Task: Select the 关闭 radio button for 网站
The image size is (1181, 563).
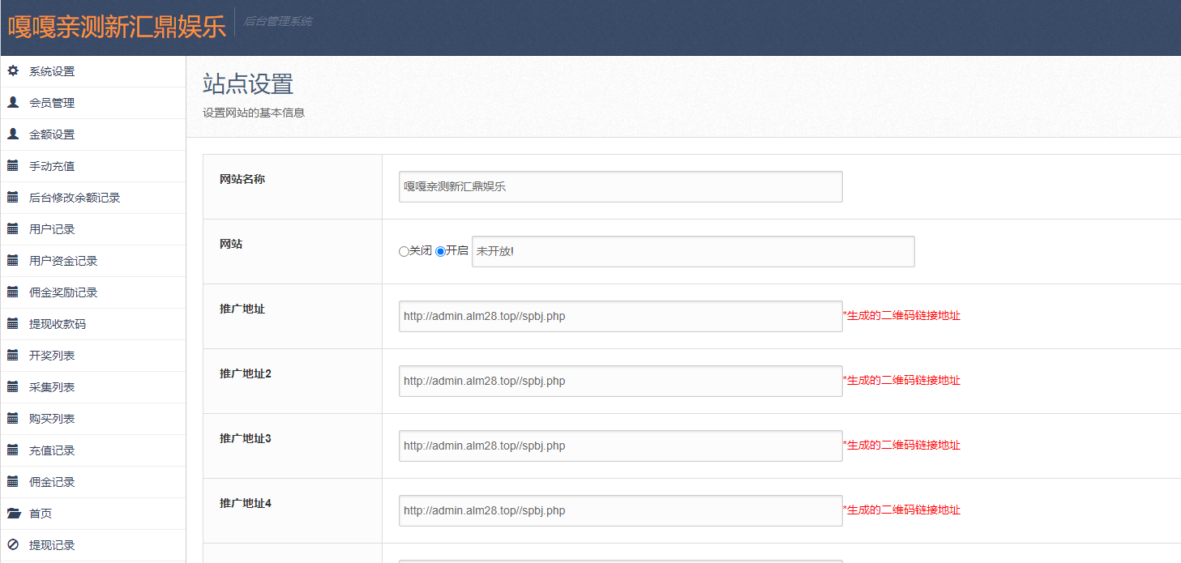Action: (x=404, y=252)
